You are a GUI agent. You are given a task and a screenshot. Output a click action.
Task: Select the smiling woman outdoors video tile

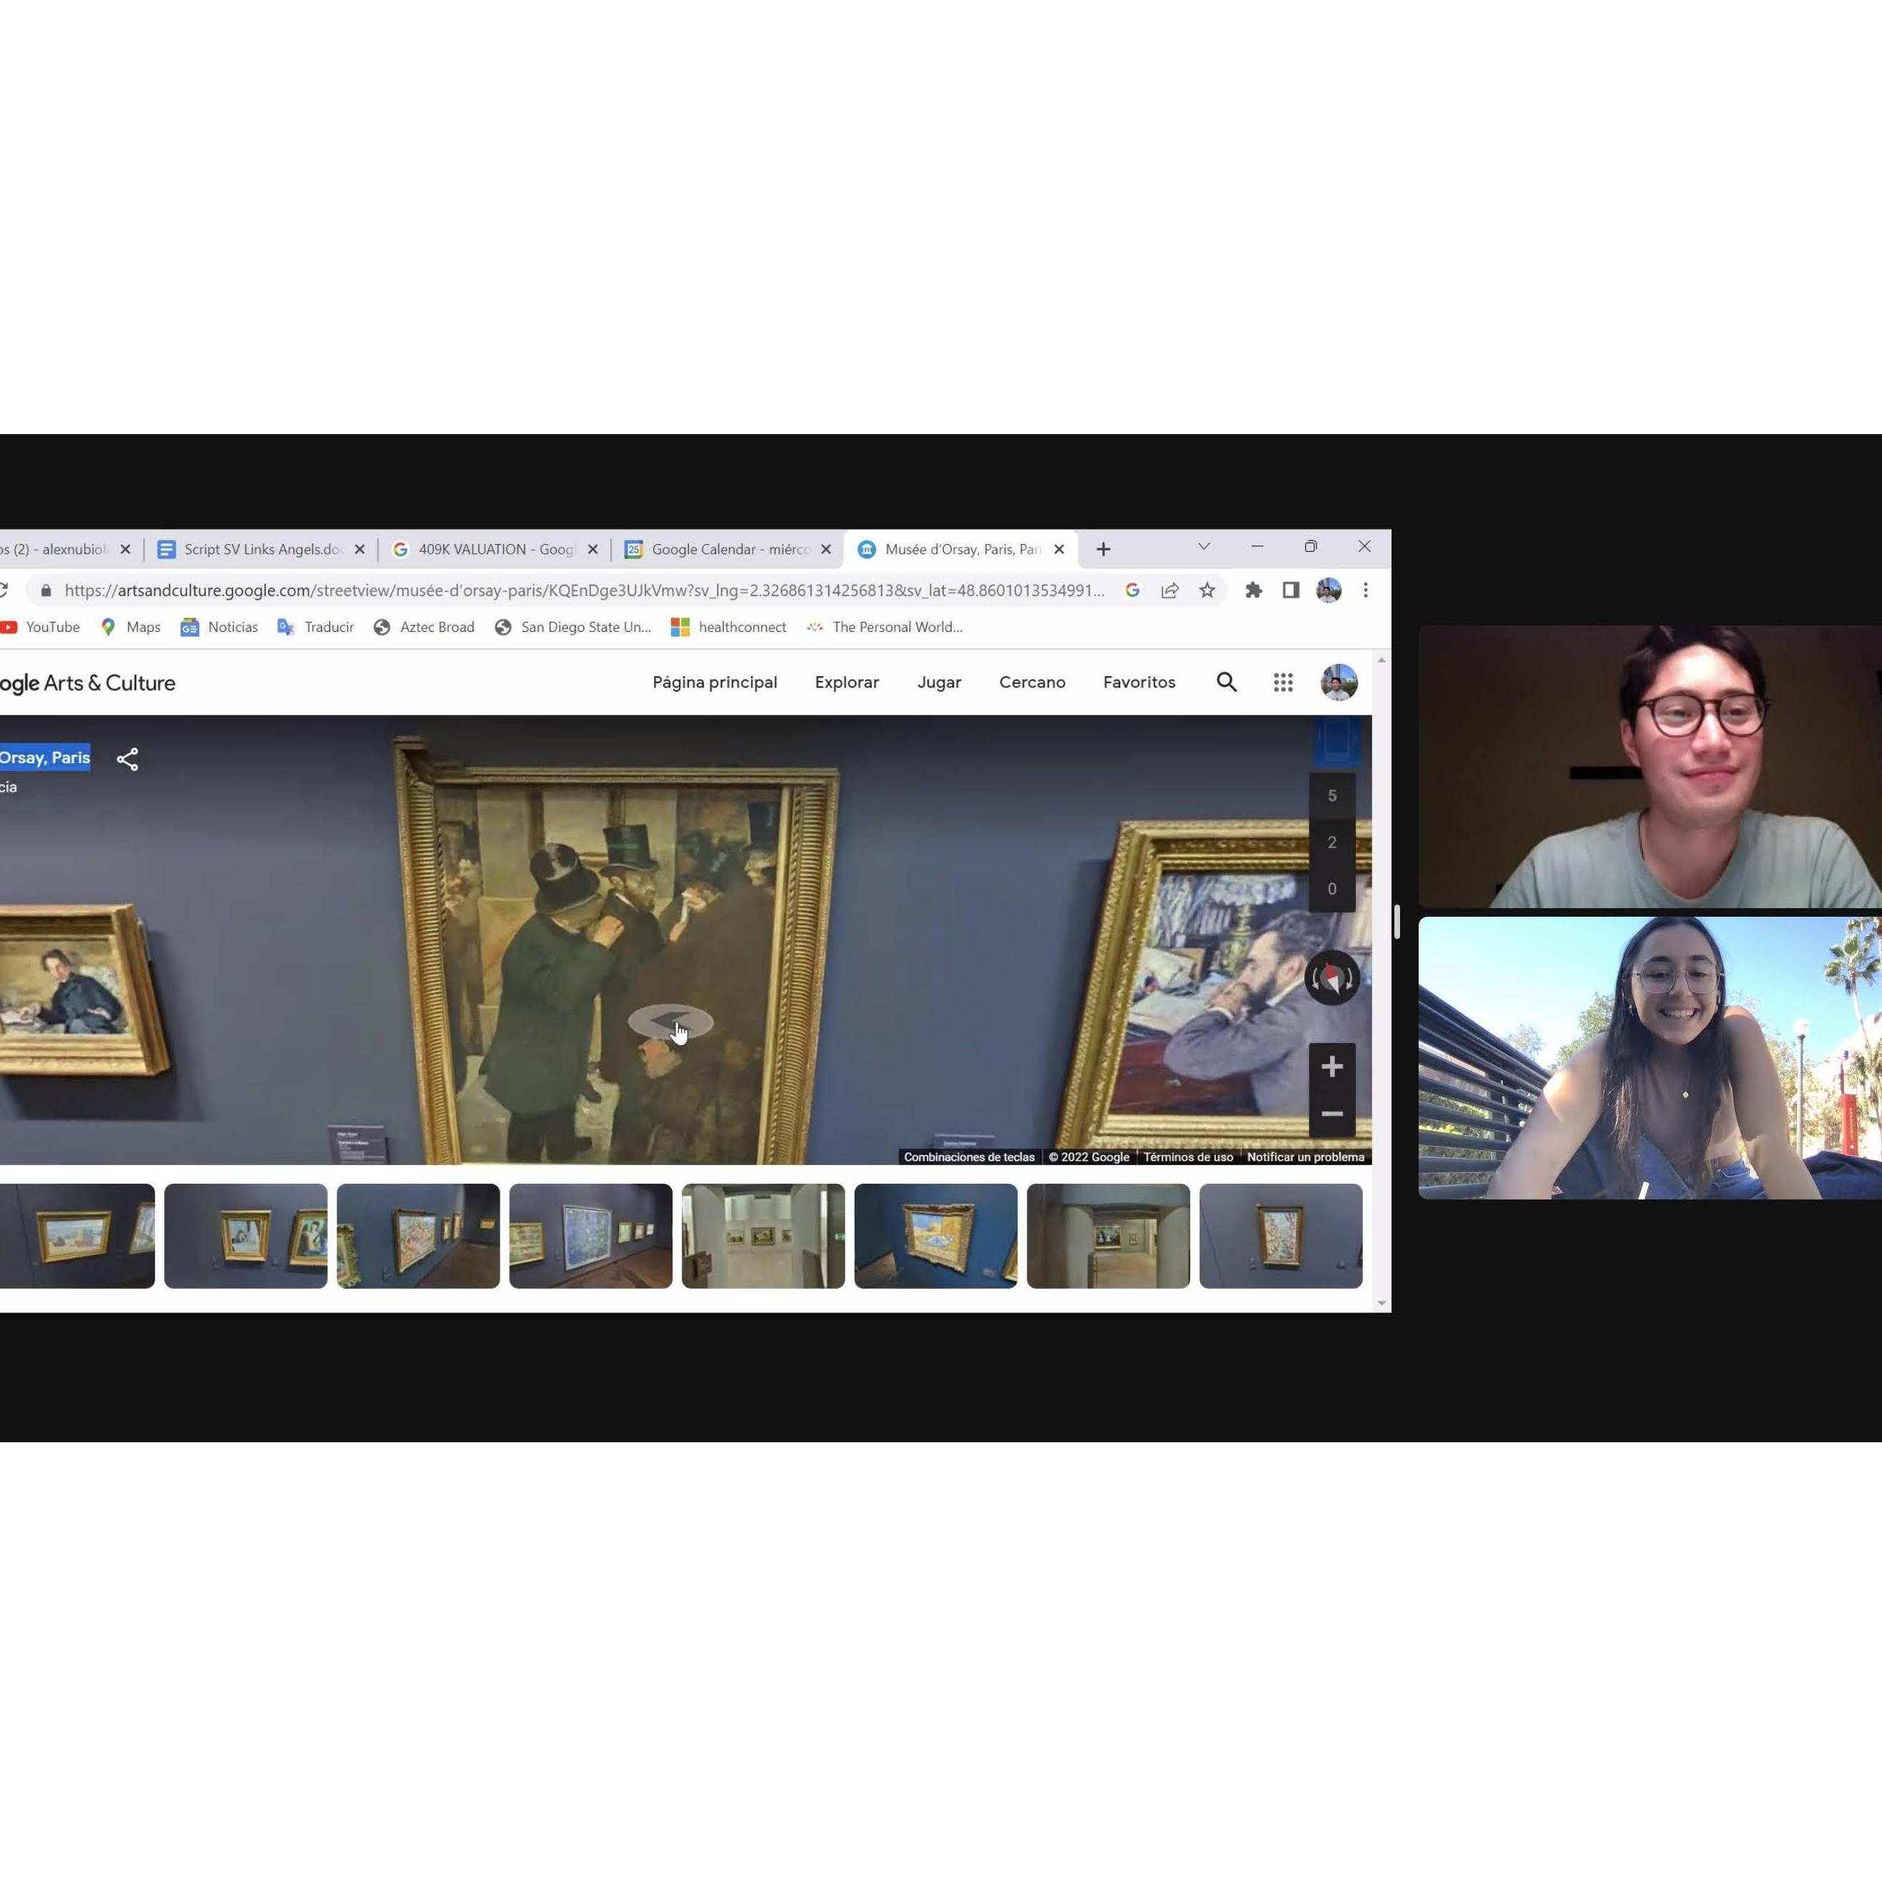click(x=1649, y=1058)
